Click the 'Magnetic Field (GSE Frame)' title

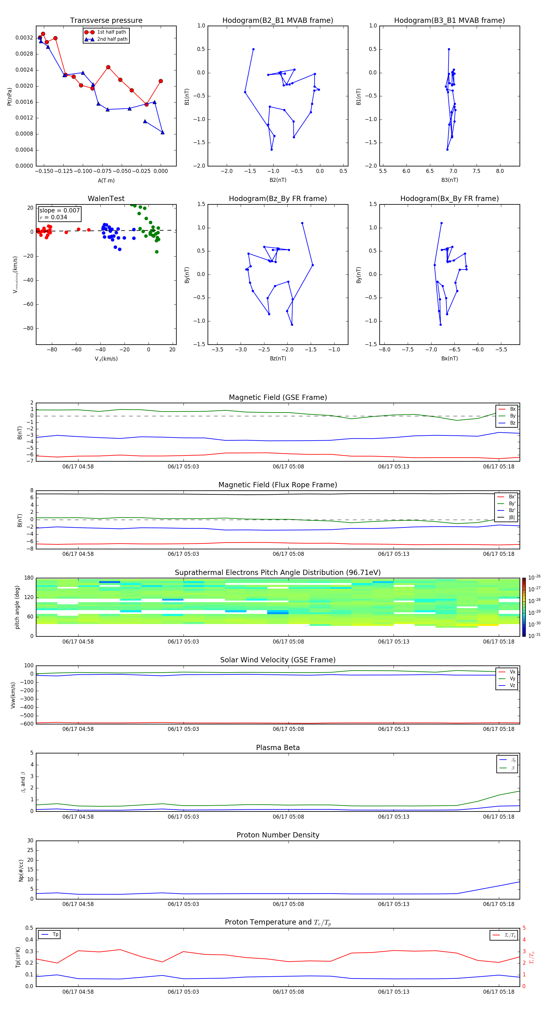278,397
